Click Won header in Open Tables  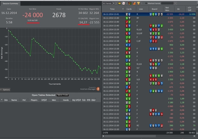(54, 100)
